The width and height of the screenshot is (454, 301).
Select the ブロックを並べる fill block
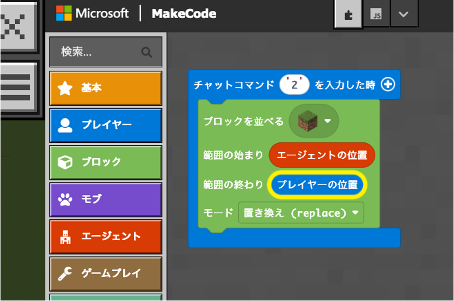click(x=243, y=122)
